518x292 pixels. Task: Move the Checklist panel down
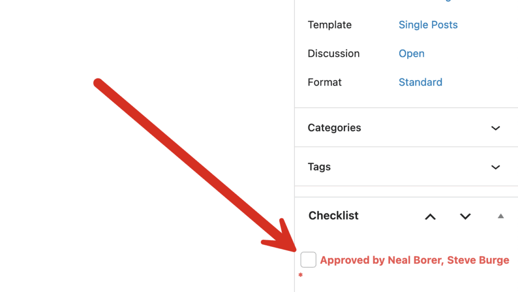coord(465,217)
